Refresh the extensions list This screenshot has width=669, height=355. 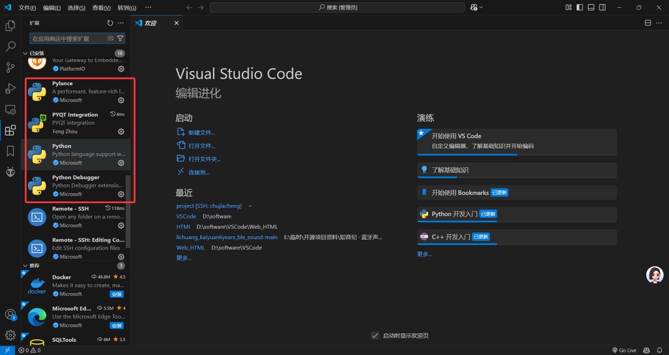pos(110,23)
